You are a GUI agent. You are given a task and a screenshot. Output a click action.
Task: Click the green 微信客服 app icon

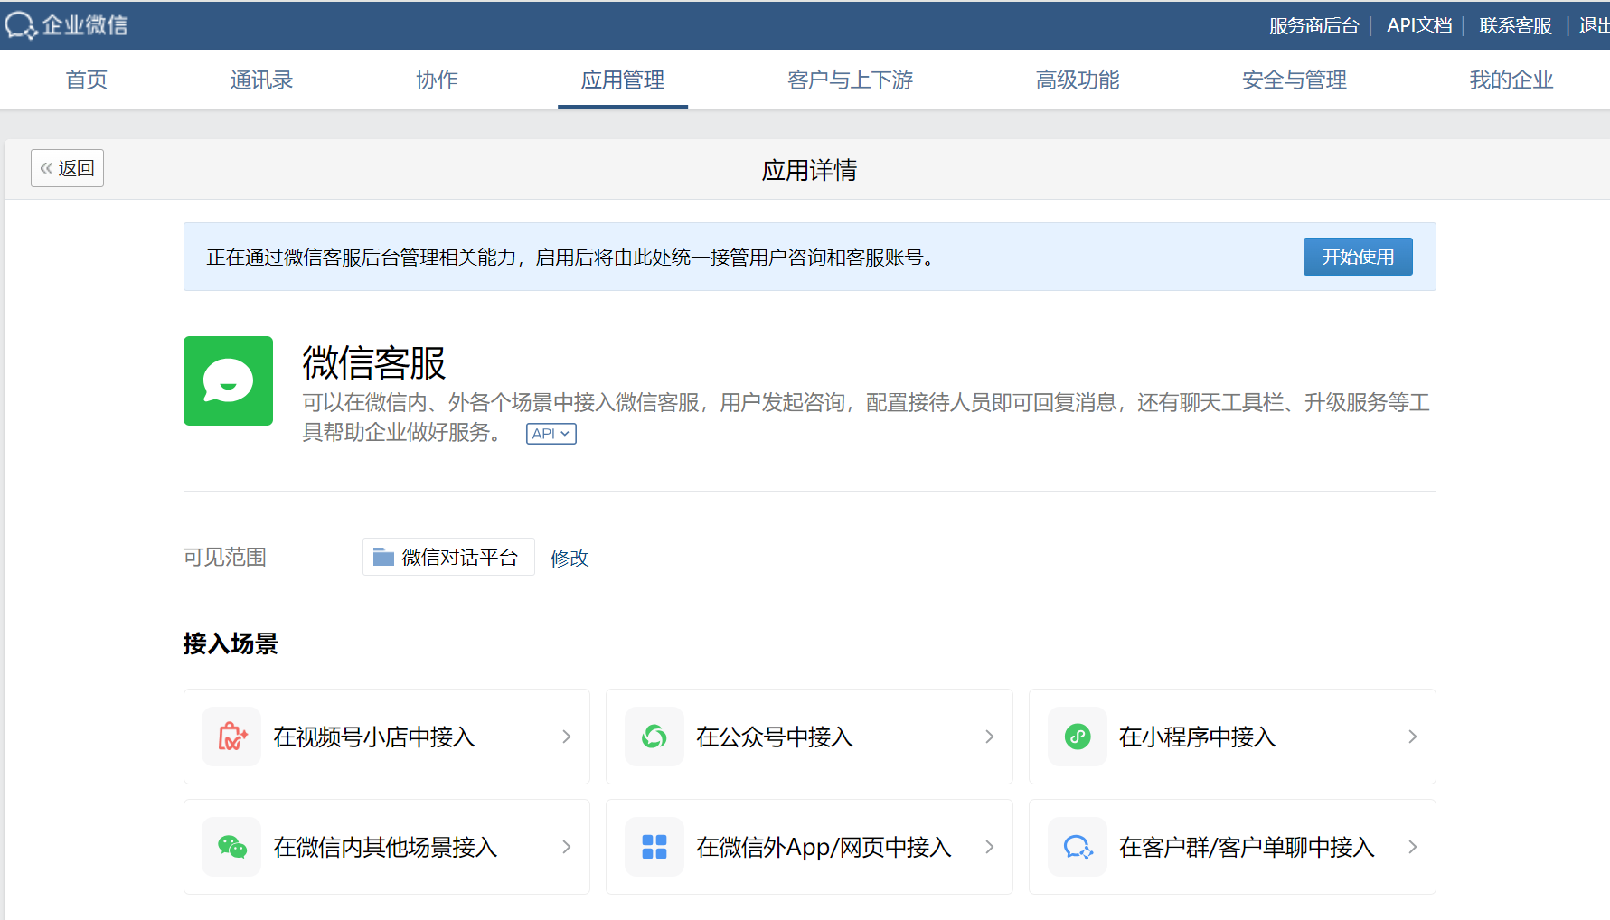tap(228, 380)
